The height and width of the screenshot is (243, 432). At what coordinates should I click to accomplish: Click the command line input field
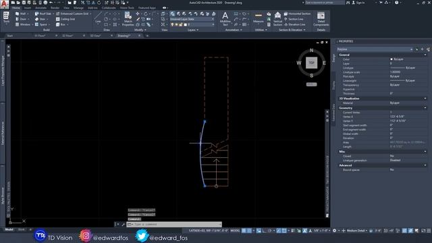click(x=174, y=224)
